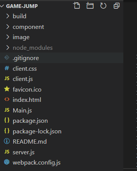Screen dimensions: 137x171
Task: Click the CSS hash icon for client.css
Action: (x=7, y=68)
